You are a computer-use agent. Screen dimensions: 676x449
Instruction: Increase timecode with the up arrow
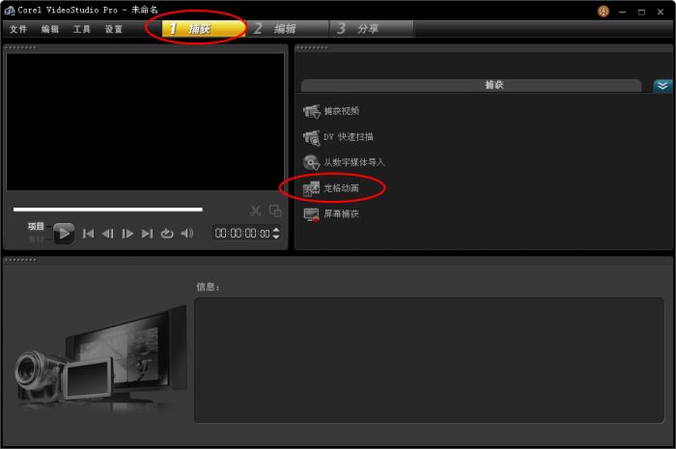click(x=276, y=230)
